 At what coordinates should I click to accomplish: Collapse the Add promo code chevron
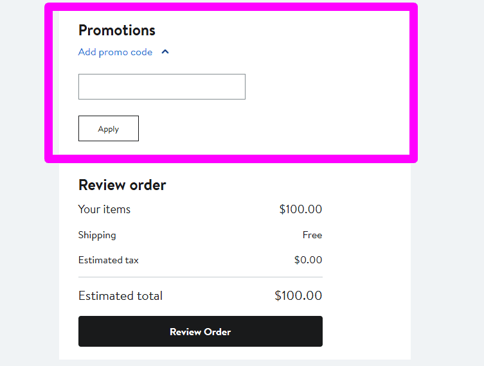(165, 52)
